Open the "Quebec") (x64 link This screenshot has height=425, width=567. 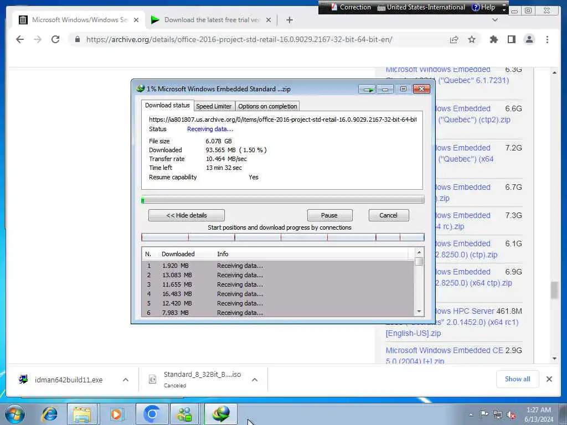[x=466, y=159]
